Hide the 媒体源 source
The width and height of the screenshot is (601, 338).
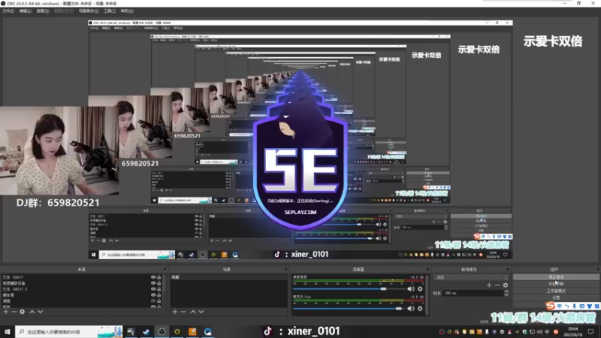pyautogui.click(x=153, y=295)
